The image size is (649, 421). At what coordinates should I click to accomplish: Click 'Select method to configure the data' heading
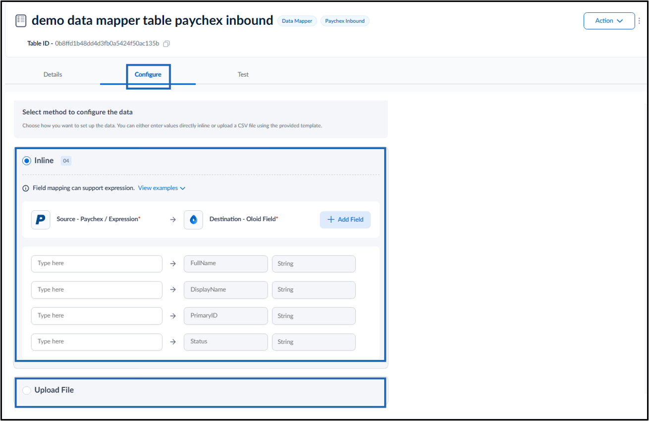[77, 112]
